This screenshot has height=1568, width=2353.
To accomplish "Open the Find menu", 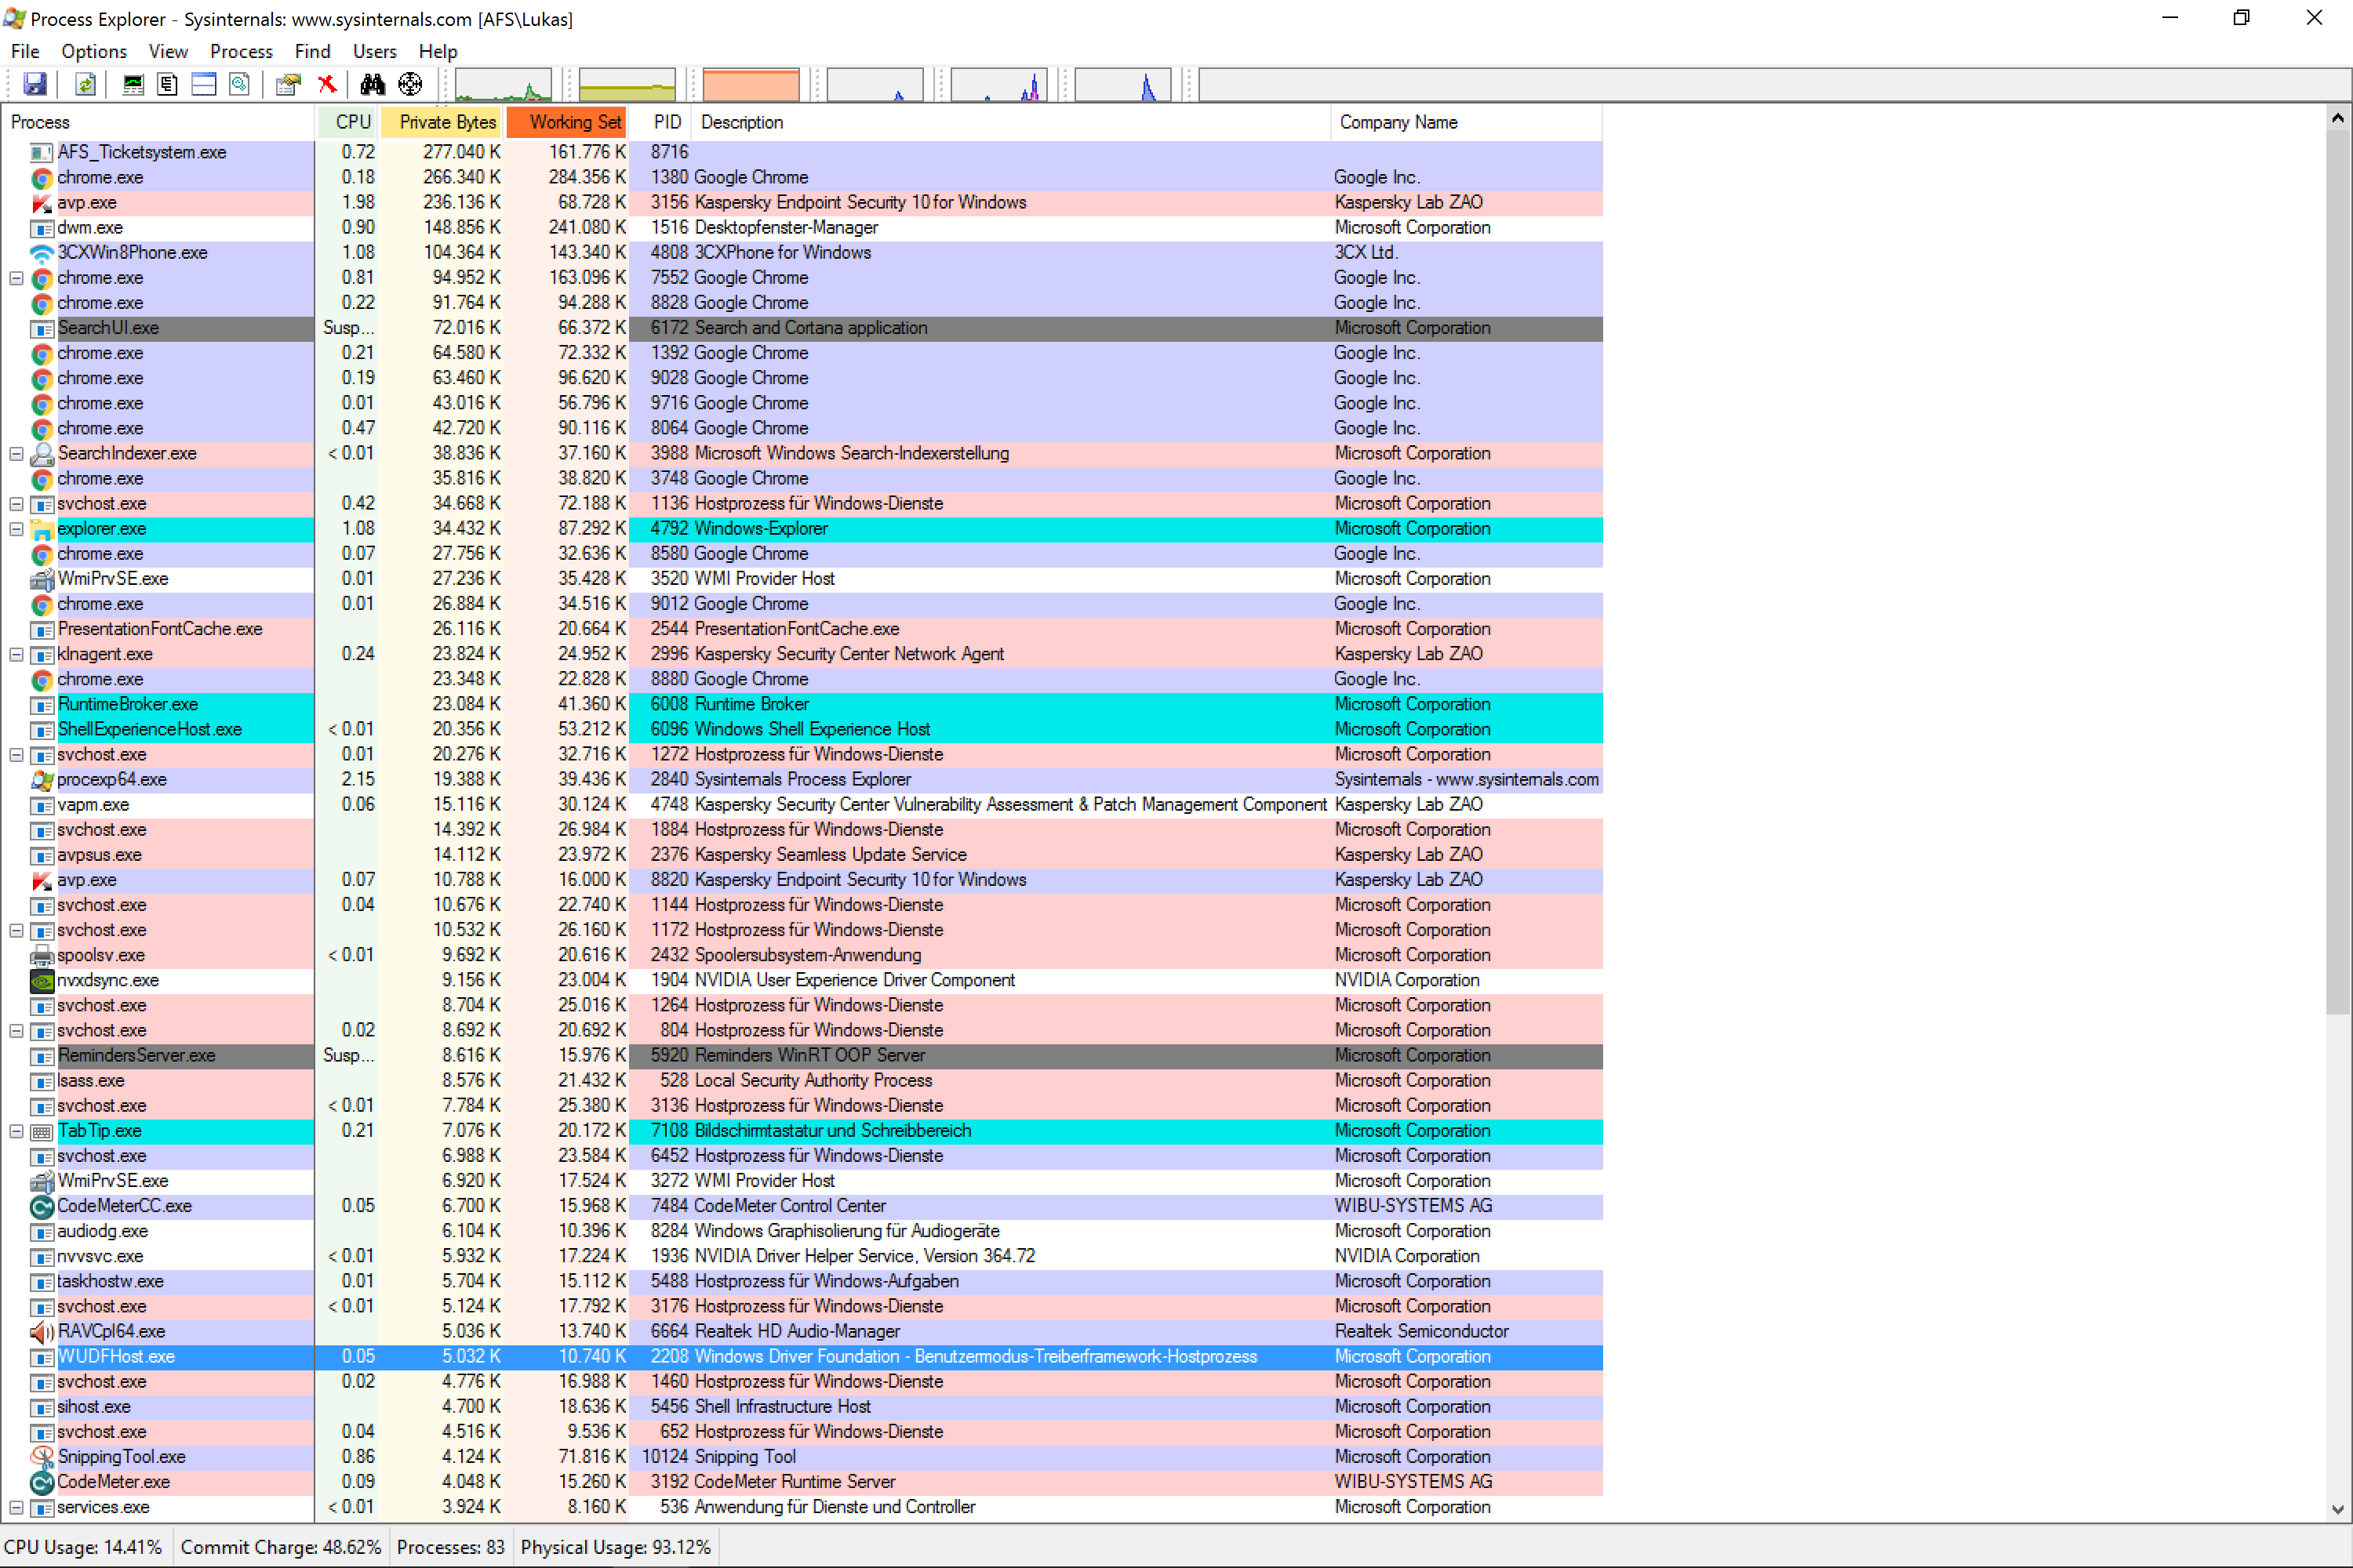I will (312, 51).
